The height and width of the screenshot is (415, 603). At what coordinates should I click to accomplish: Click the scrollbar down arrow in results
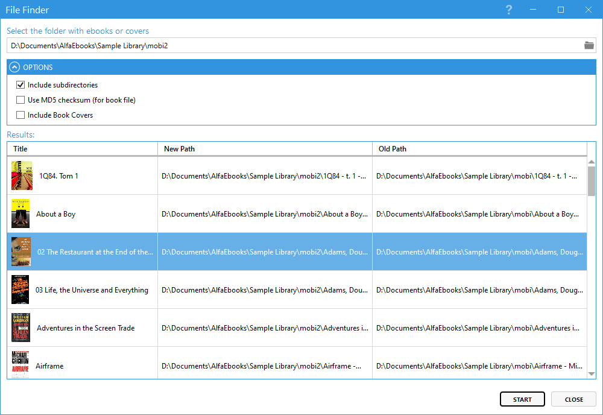pyautogui.click(x=592, y=374)
